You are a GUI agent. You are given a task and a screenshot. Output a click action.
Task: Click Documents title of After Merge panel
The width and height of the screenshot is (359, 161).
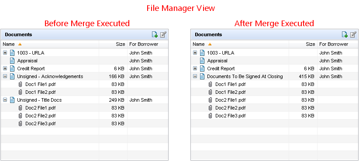coord(209,34)
